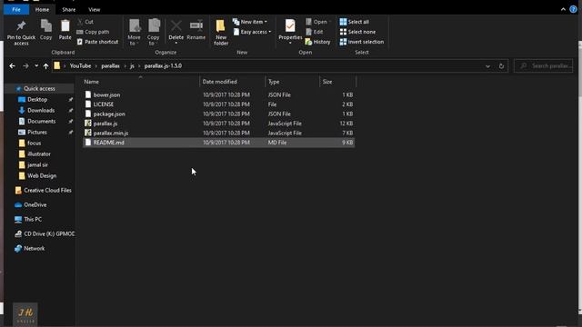This screenshot has height=327, width=582.
Task: Click js in address breadcrumb
Action: click(x=132, y=66)
